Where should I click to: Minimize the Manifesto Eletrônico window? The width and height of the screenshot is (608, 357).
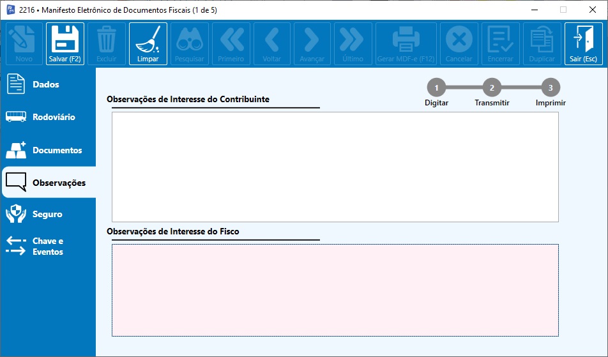[x=535, y=10]
